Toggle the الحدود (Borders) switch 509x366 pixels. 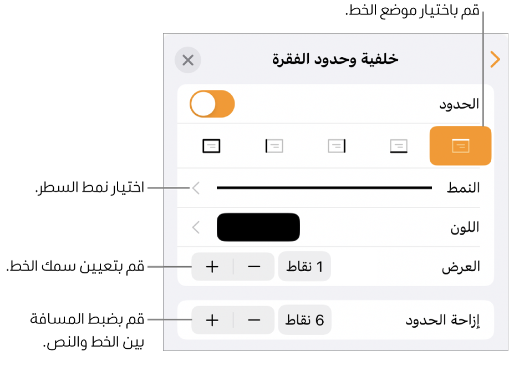click(212, 104)
